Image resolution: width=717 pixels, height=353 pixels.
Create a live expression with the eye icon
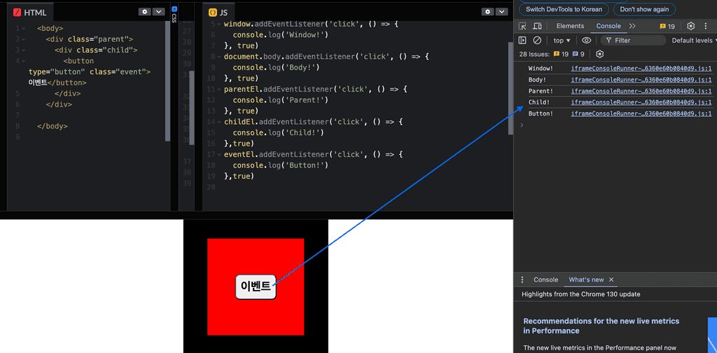(x=587, y=40)
